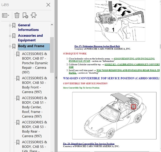The width and height of the screenshot is (161, 152).
Task: Click the WM 6101IN Convertible Top Service Position heading
Action: click(x=111, y=78)
